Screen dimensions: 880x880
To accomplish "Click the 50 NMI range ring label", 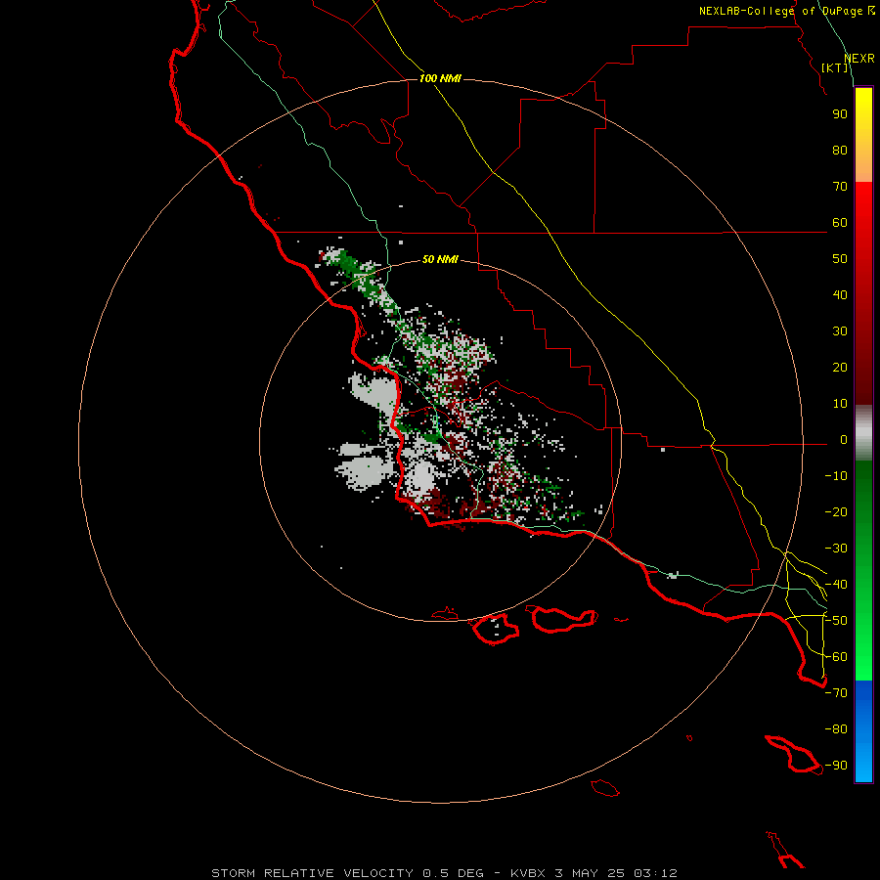I will pyautogui.click(x=440, y=259).
